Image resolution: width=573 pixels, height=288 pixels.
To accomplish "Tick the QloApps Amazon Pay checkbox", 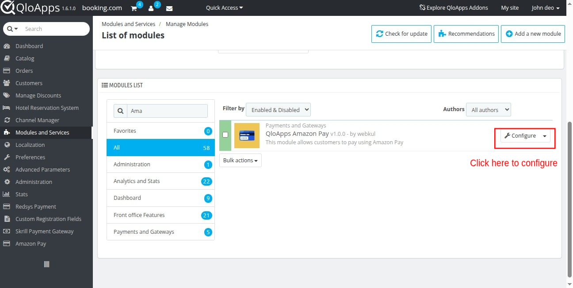I will click(225, 135).
